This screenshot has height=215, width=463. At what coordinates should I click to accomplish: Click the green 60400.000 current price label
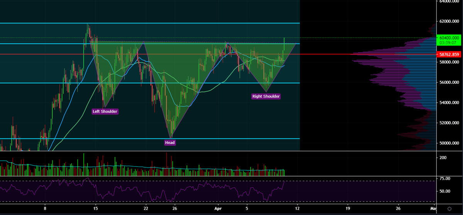click(449, 38)
